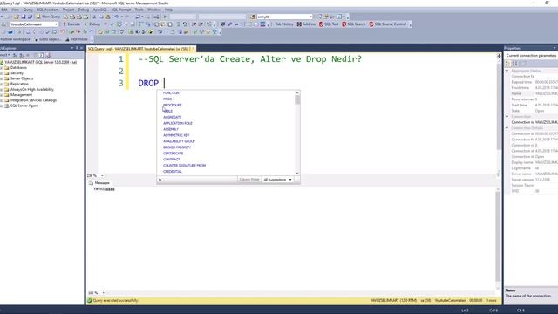This screenshot has width=558, height=314.
Task: Start Debug from the toolbar
Action: [x=92, y=24]
